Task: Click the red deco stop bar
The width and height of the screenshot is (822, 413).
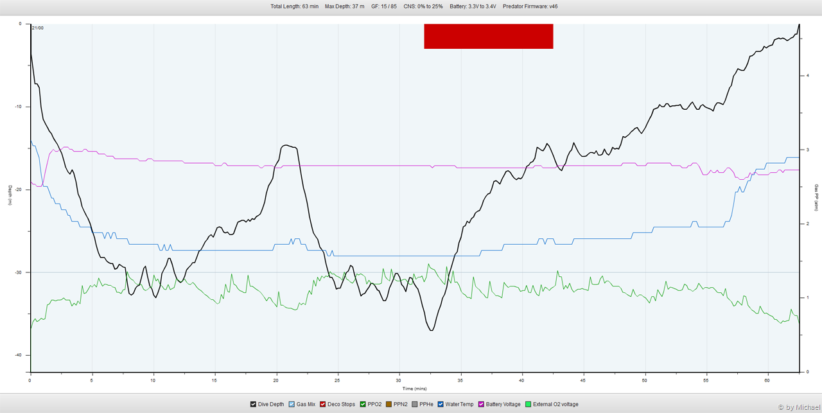Action: (x=488, y=36)
